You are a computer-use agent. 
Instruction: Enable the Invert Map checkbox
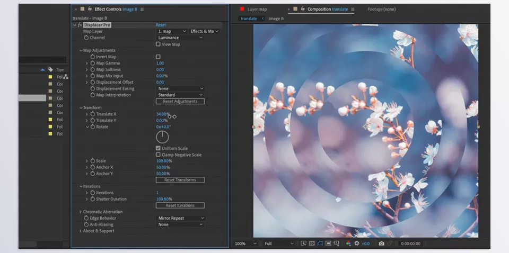pos(158,57)
